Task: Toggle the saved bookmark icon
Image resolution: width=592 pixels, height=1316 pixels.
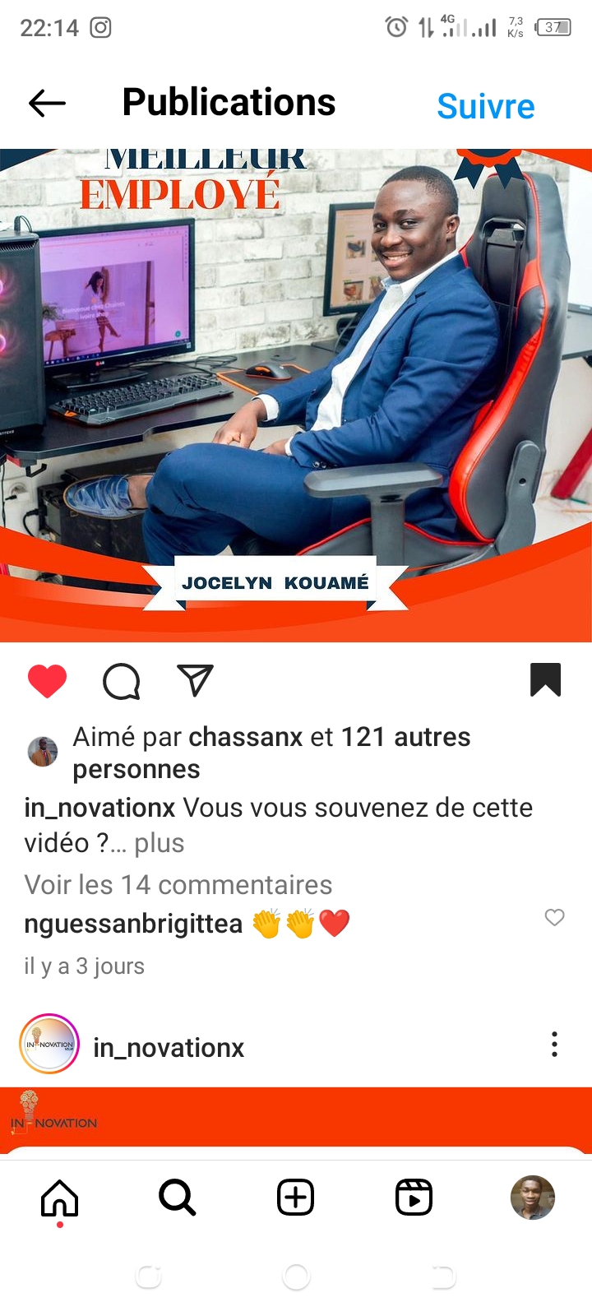Action: coord(545,680)
